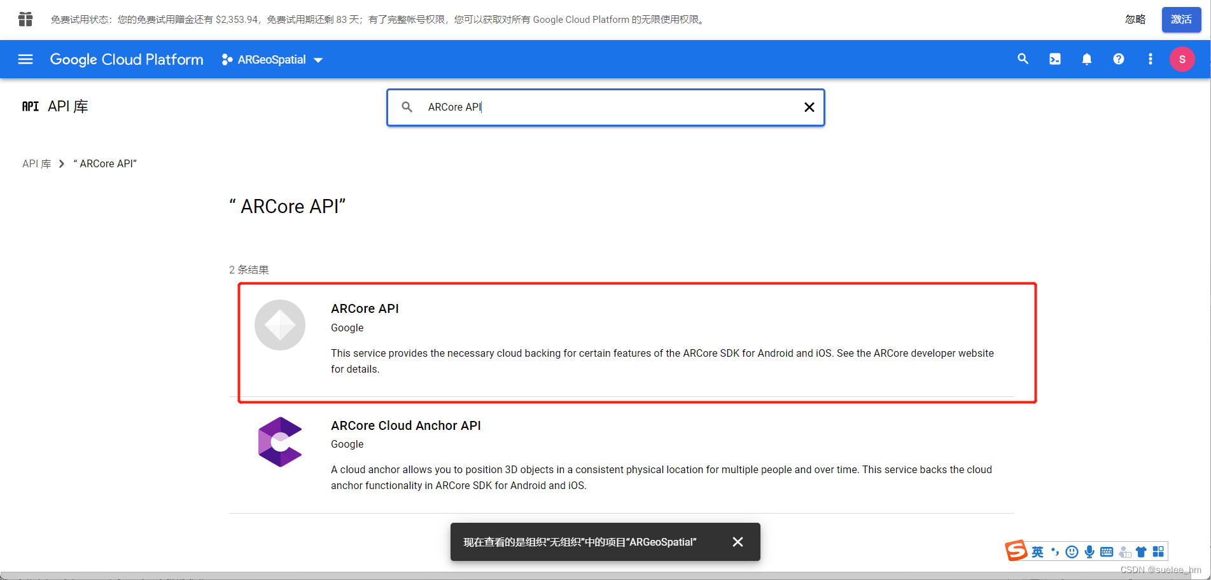The height and width of the screenshot is (580, 1211).
Task: Open the ARCore Cloud Anchor API result
Action: [405, 425]
